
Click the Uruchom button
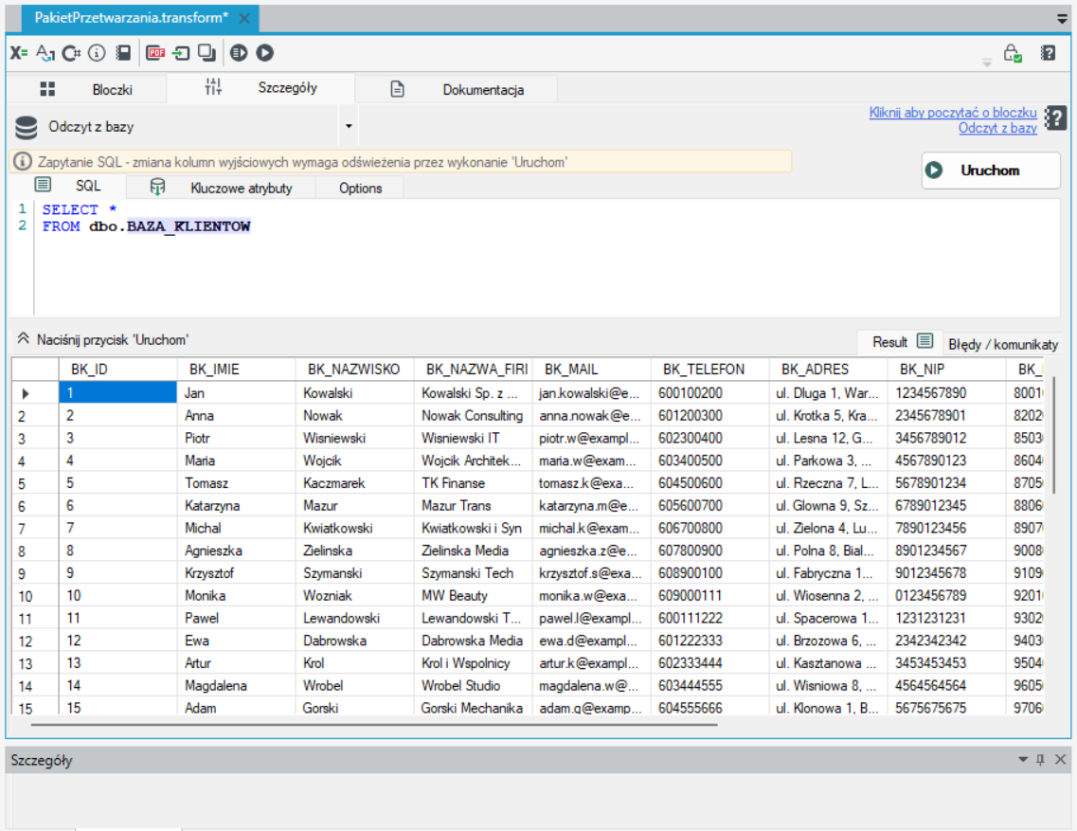click(991, 170)
